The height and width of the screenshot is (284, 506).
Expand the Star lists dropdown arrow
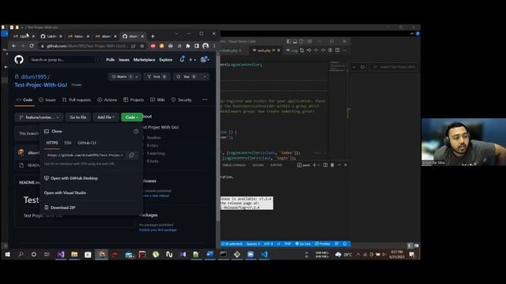click(x=205, y=77)
